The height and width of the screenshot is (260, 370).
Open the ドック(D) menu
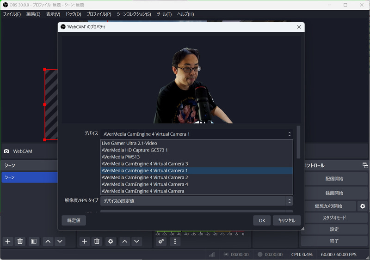pyautogui.click(x=74, y=14)
